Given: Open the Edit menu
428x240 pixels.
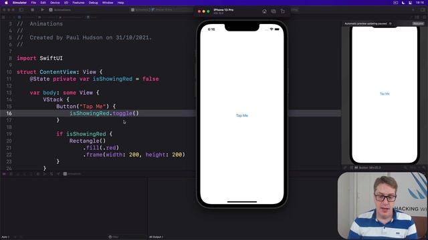Looking at the screenshot, I should [43, 3].
